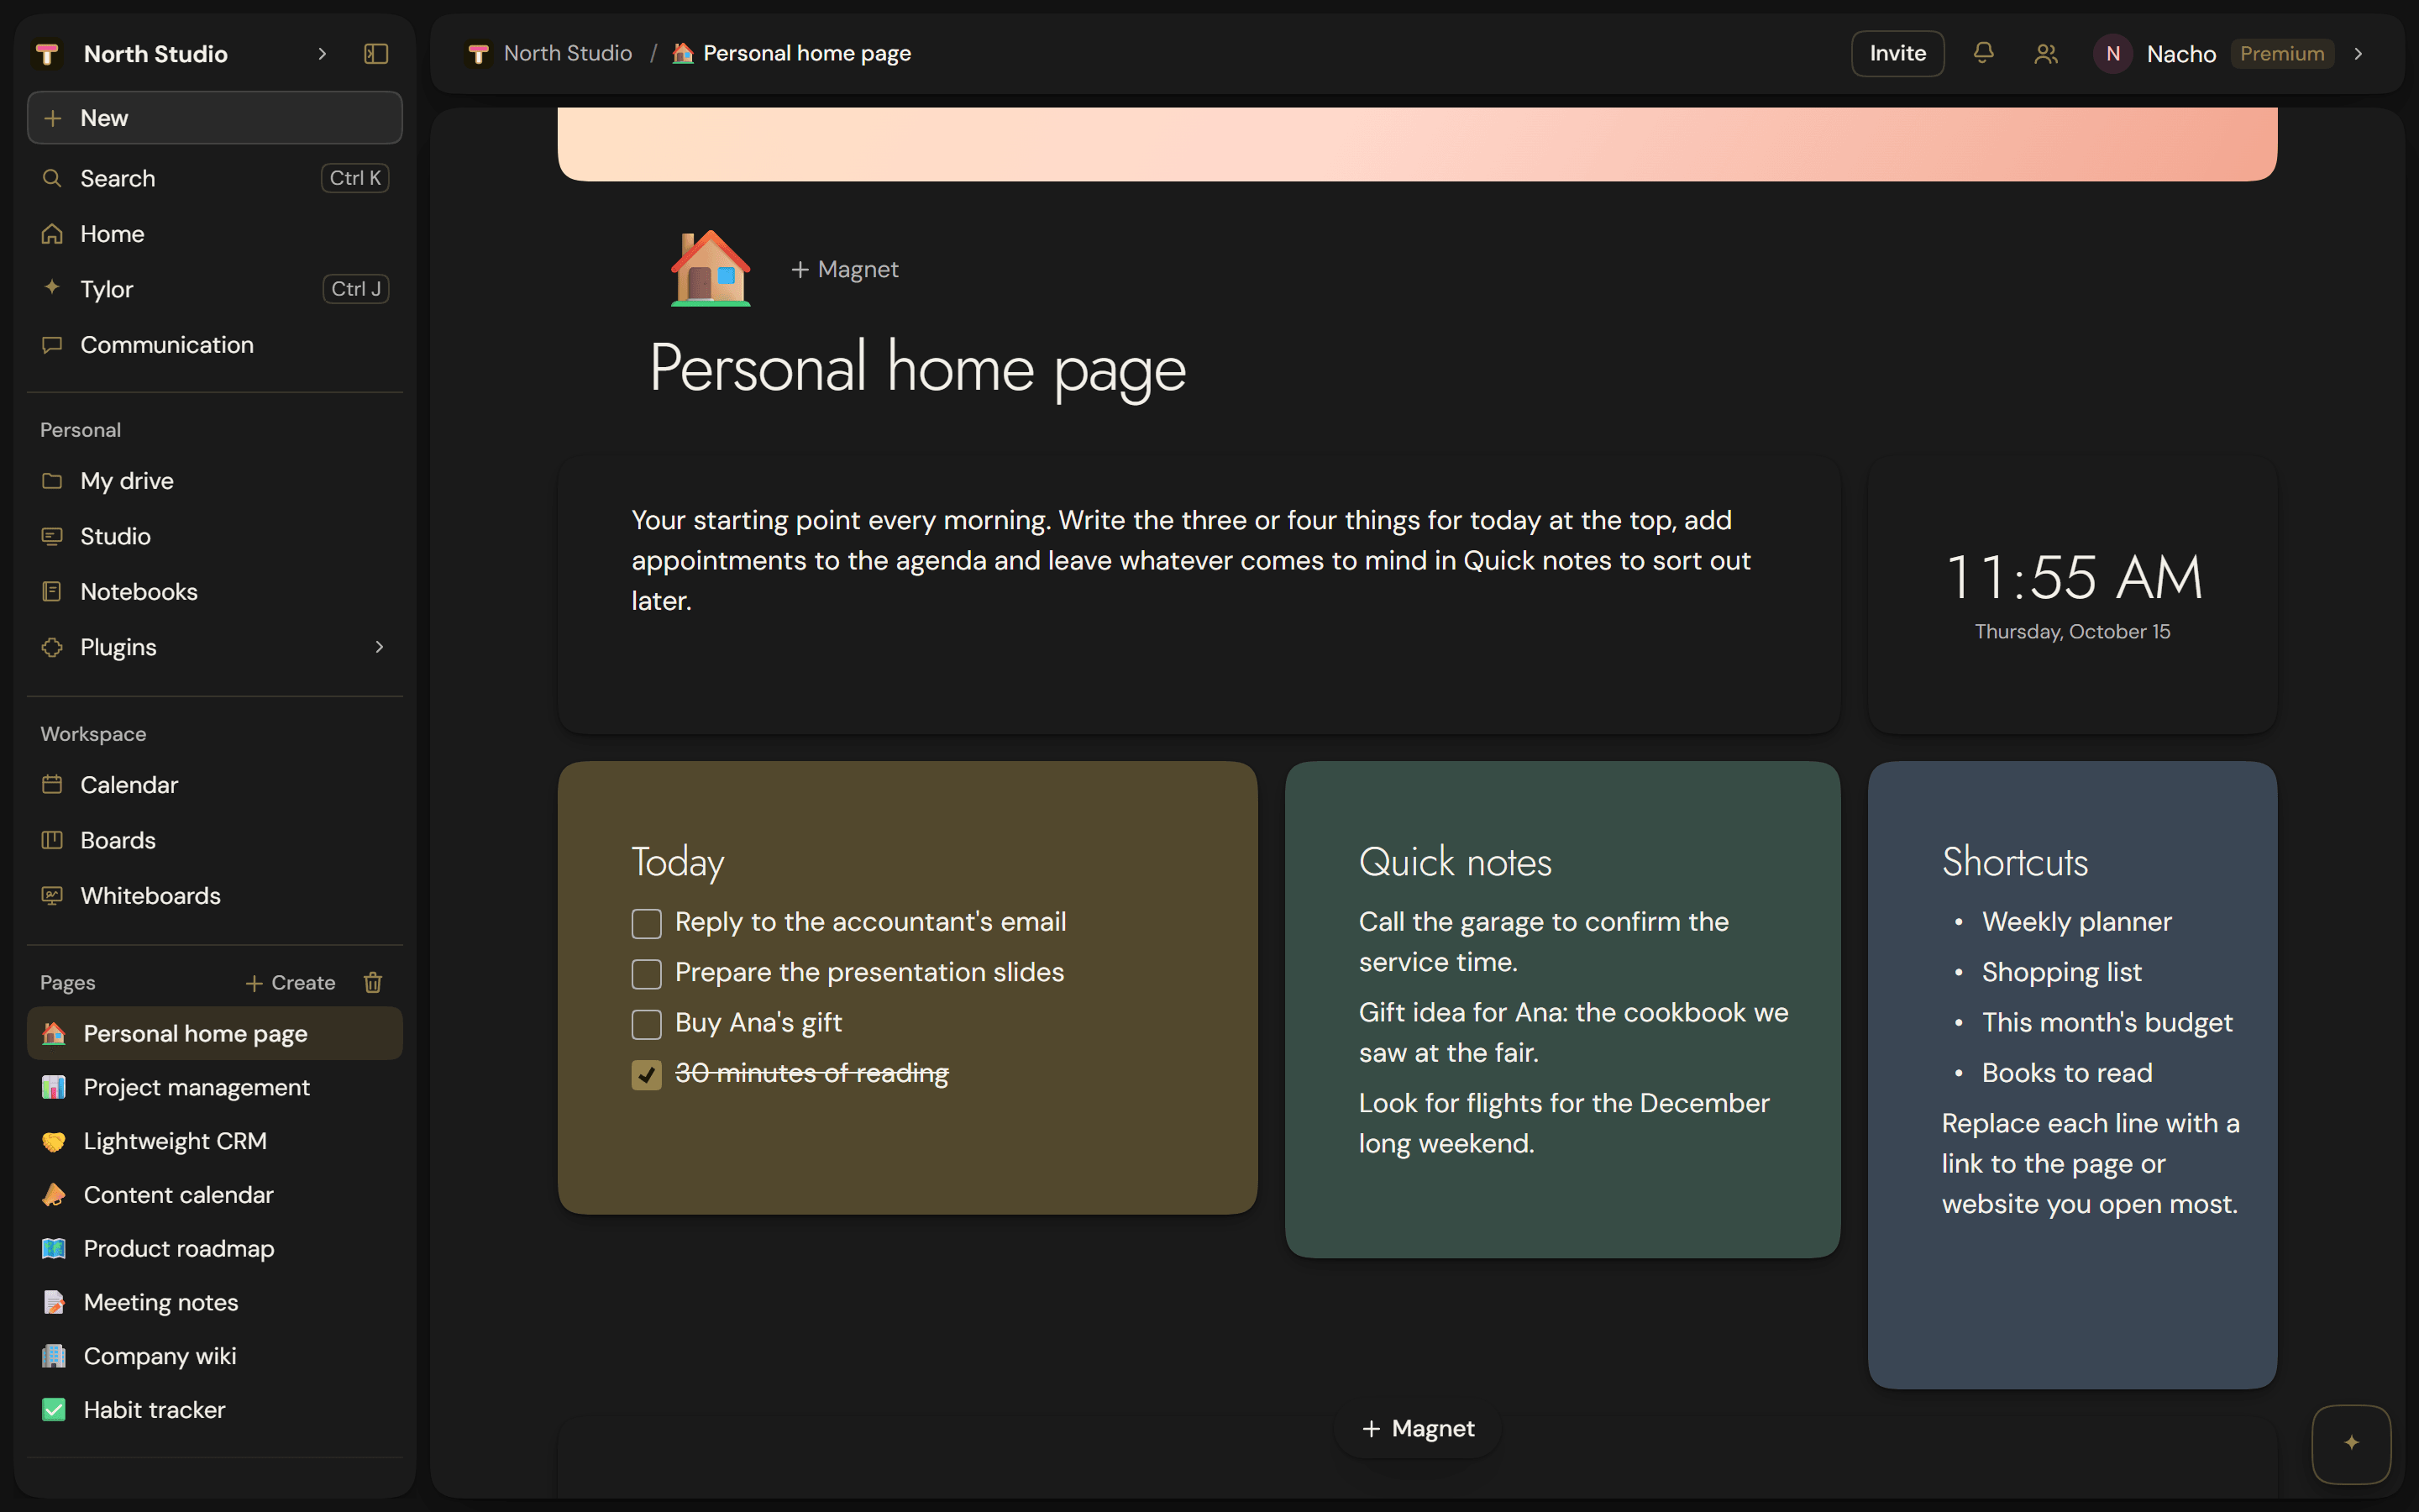
Task: Click the Habit tracker checkmark icon
Action: point(54,1410)
